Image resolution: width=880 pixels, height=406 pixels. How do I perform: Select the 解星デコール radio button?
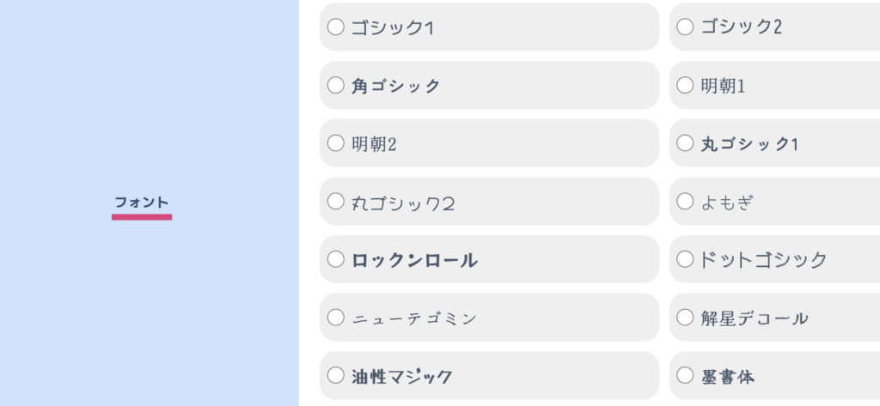[685, 318]
